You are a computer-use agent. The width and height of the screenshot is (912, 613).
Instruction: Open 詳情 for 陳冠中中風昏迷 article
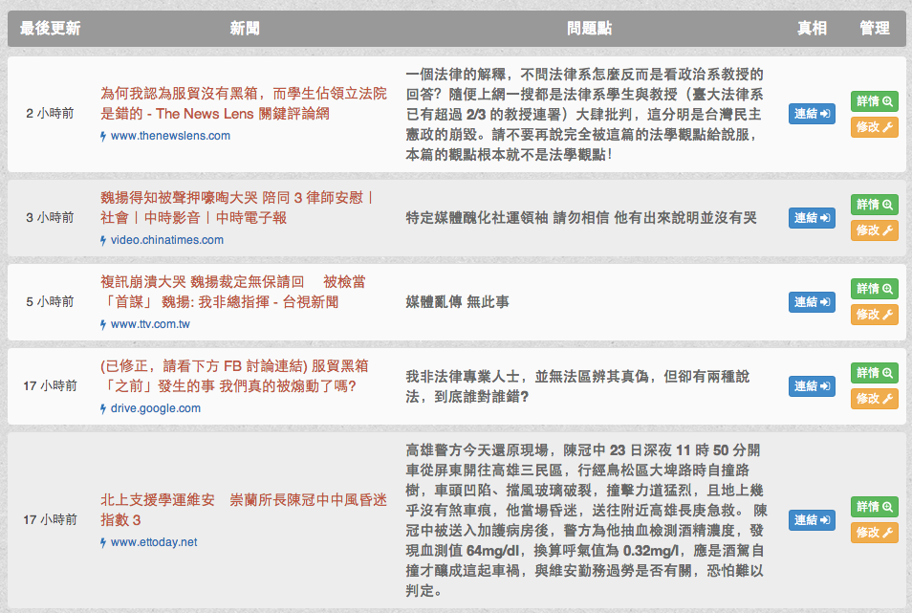point(874,507)
